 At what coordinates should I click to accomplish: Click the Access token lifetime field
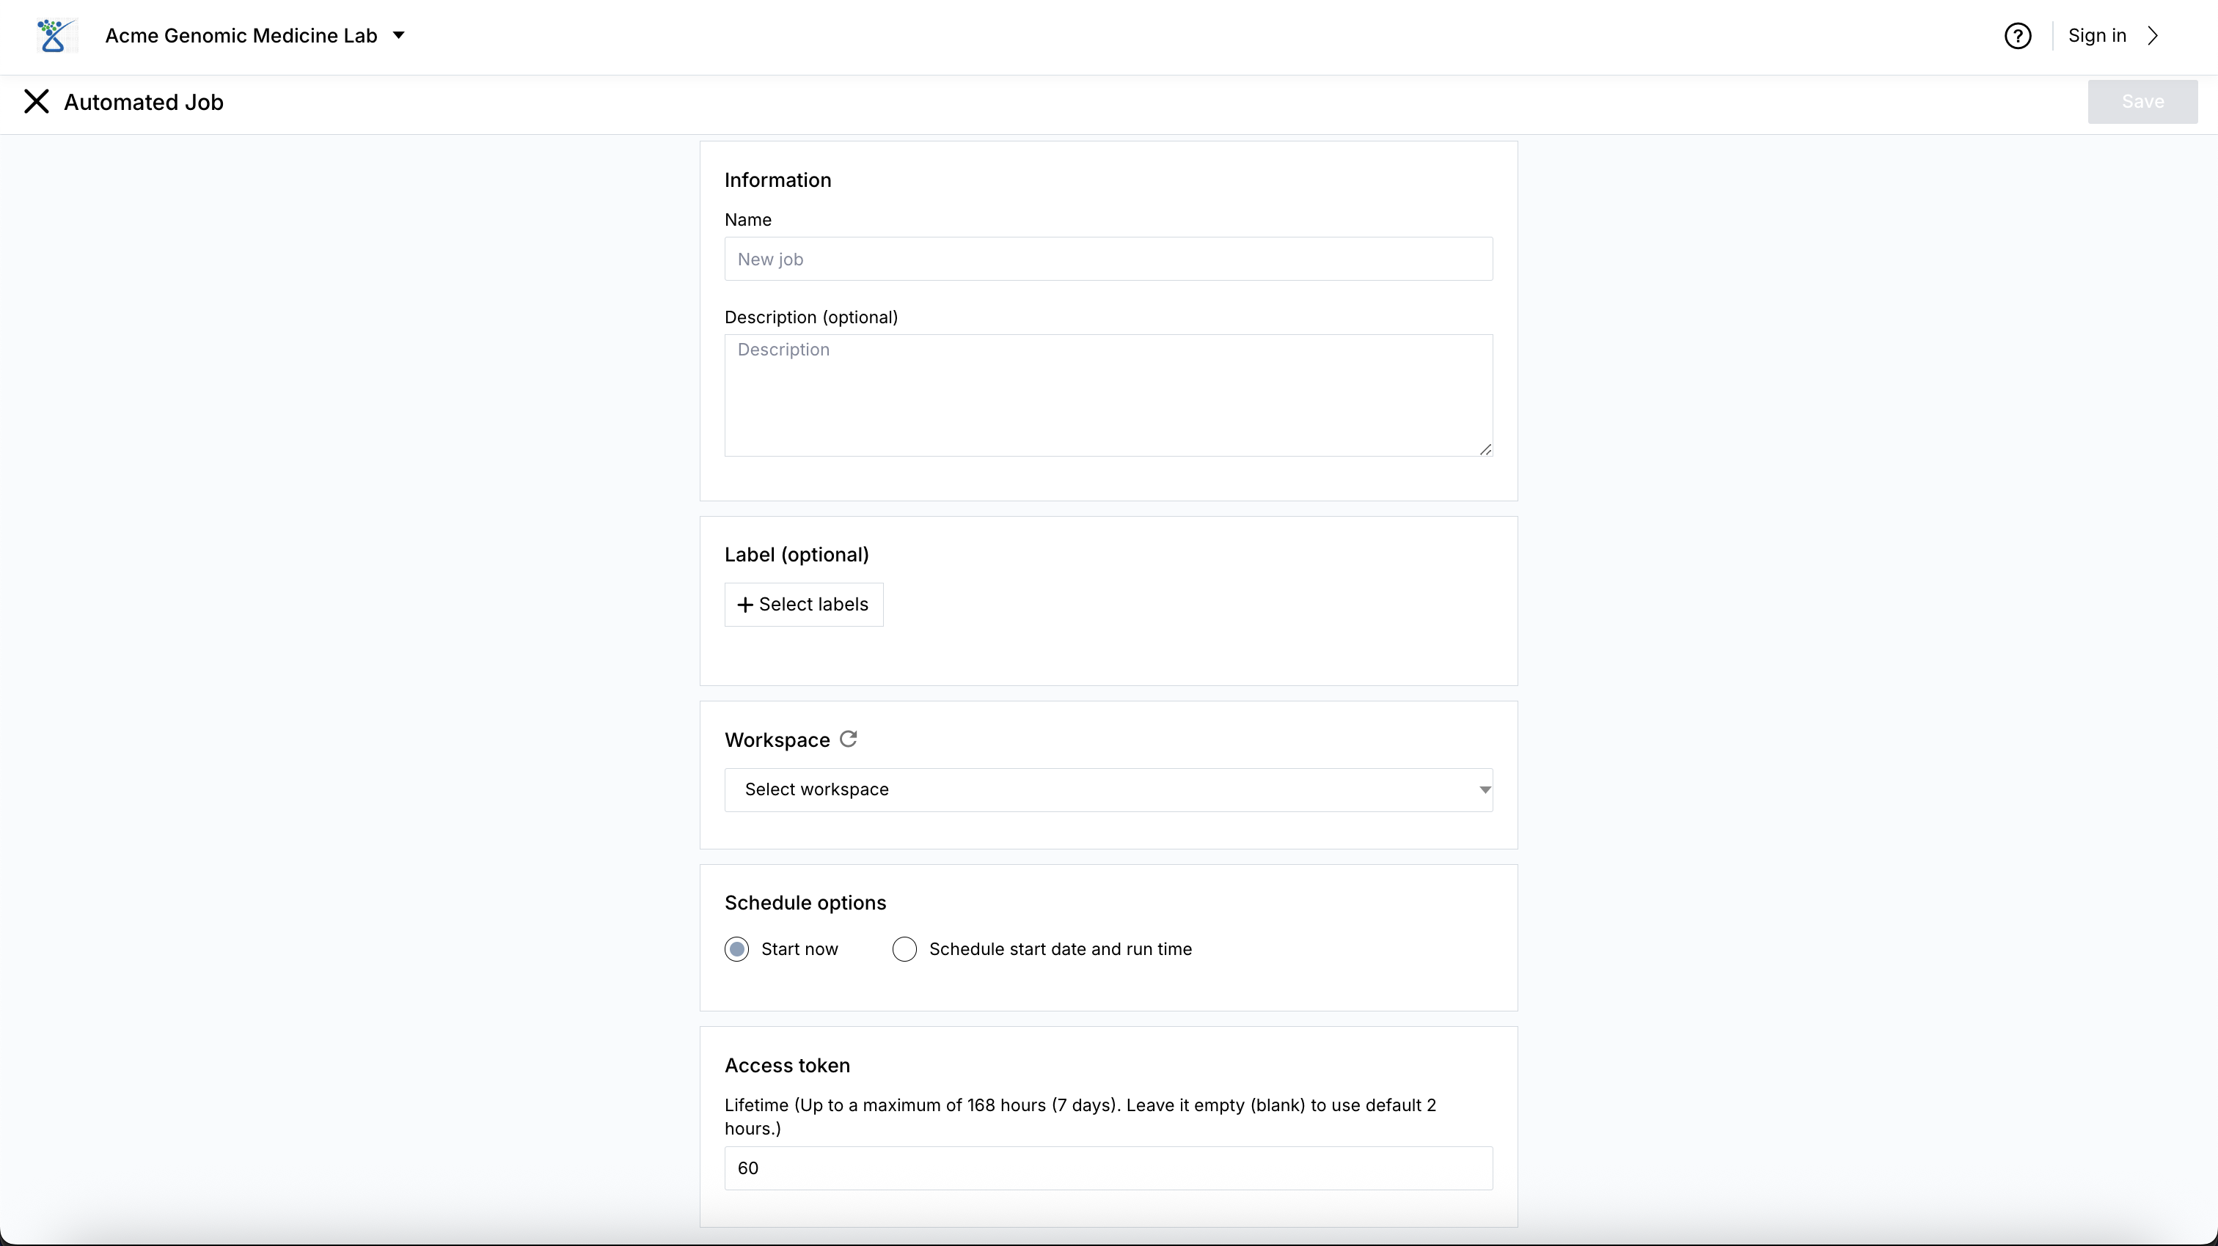pos(1108,1168)
